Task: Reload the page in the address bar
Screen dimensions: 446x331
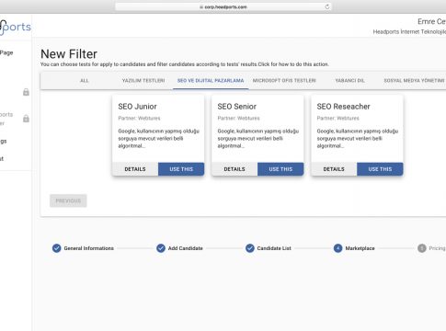Action: 327,6
